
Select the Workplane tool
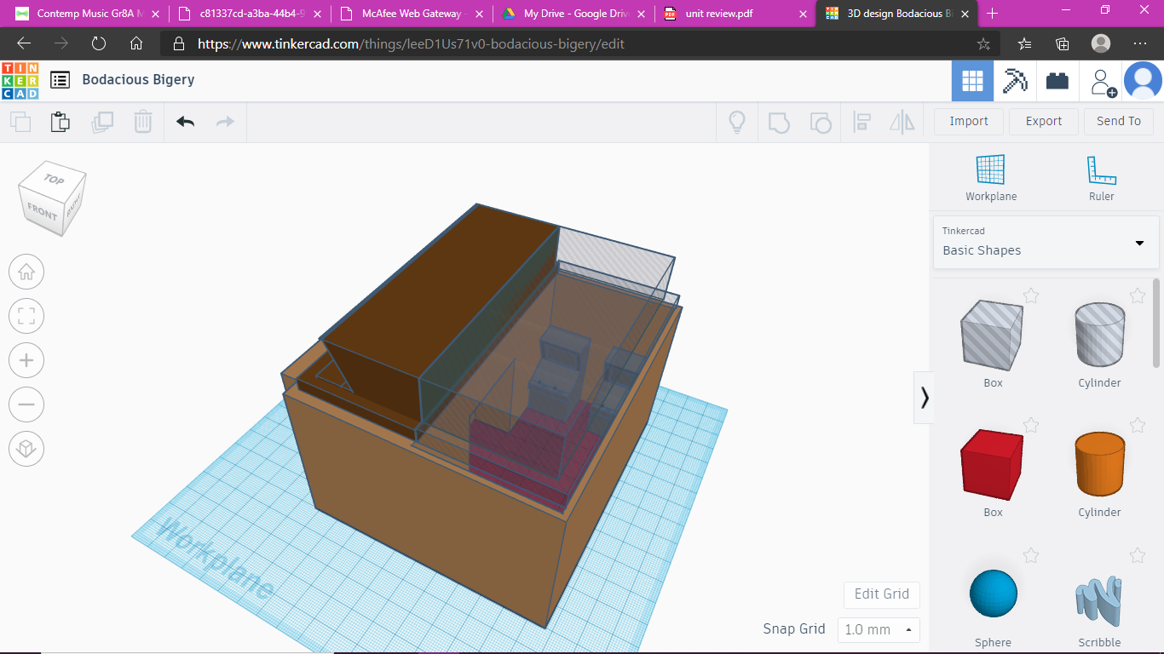tap(991, 178)
